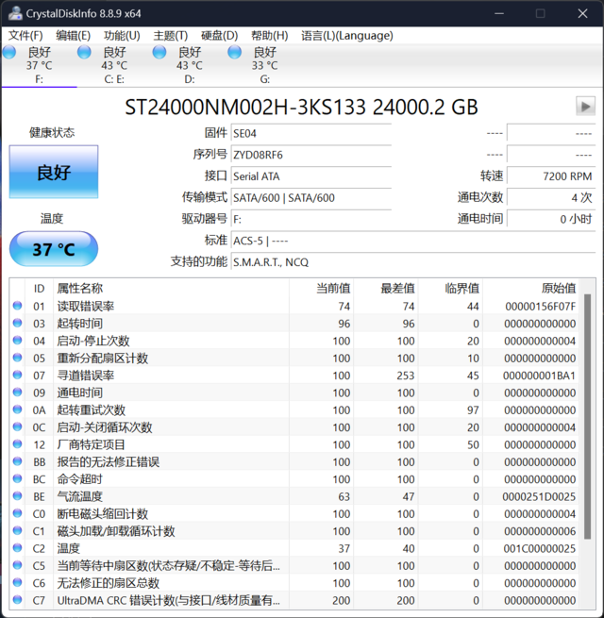604x618 pixels.
Task: Click status dot for 气流温度 row
Action: coord(17,496)
